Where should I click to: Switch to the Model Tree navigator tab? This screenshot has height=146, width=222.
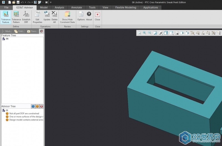(7, 31)
